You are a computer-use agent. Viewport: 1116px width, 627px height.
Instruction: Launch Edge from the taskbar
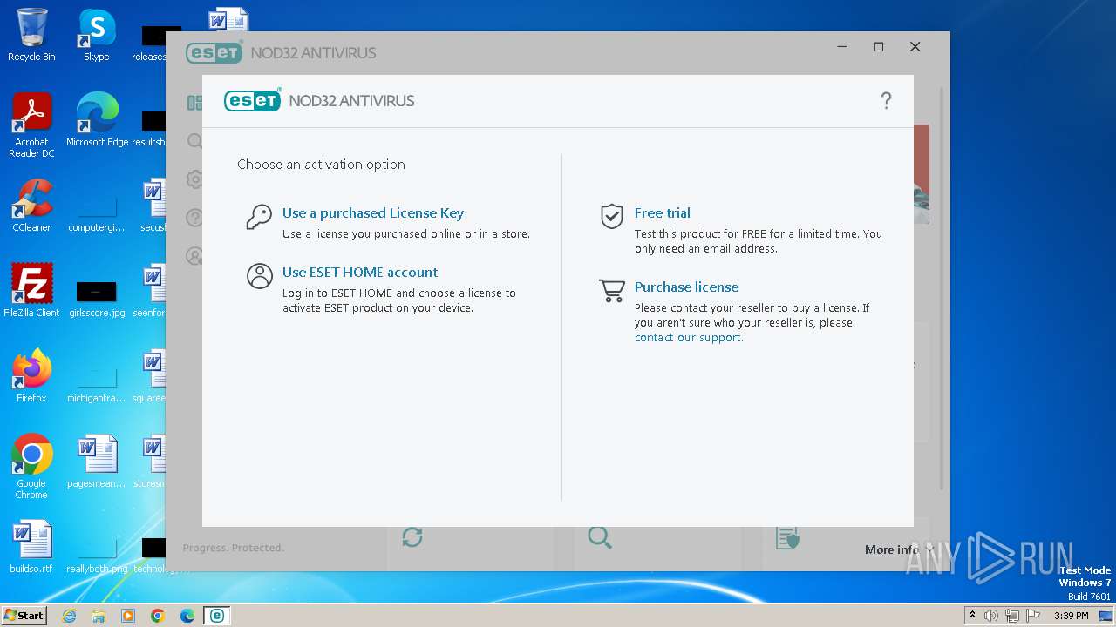point(187,616)
